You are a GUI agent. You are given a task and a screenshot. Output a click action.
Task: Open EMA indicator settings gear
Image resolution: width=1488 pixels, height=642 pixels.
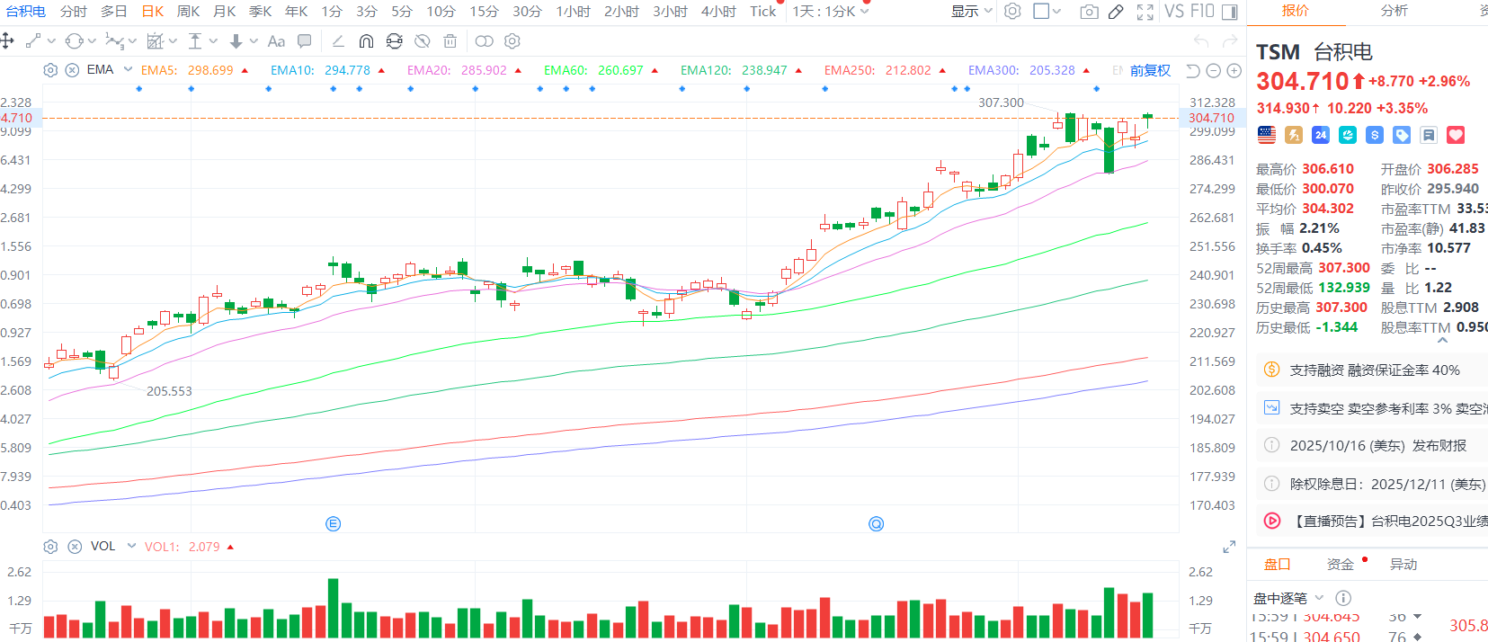(x=50, y=70)
